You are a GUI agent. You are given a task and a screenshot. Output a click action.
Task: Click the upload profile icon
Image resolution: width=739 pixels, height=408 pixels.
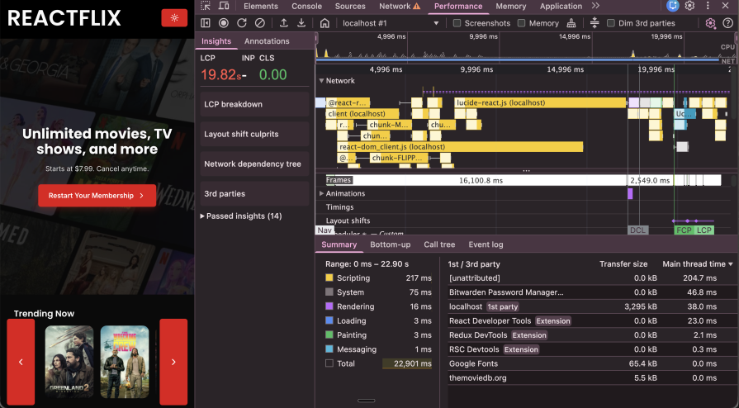(x=284, y=23)
